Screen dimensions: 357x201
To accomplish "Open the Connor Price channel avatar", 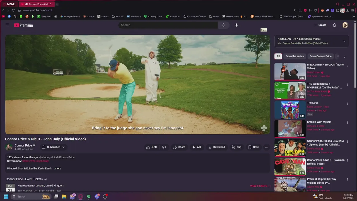I will (9, 147).
